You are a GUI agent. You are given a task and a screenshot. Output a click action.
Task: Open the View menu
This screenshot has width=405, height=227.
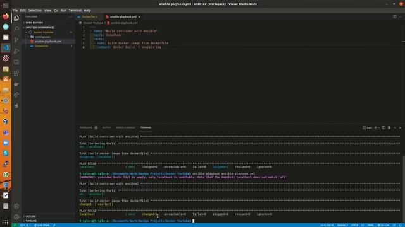47,11
